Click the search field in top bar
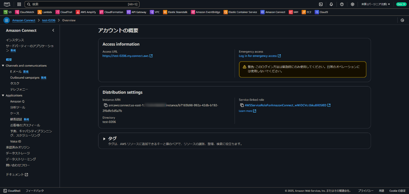The width and height of the screenshot is (409, 194). (x=82, y=4)
